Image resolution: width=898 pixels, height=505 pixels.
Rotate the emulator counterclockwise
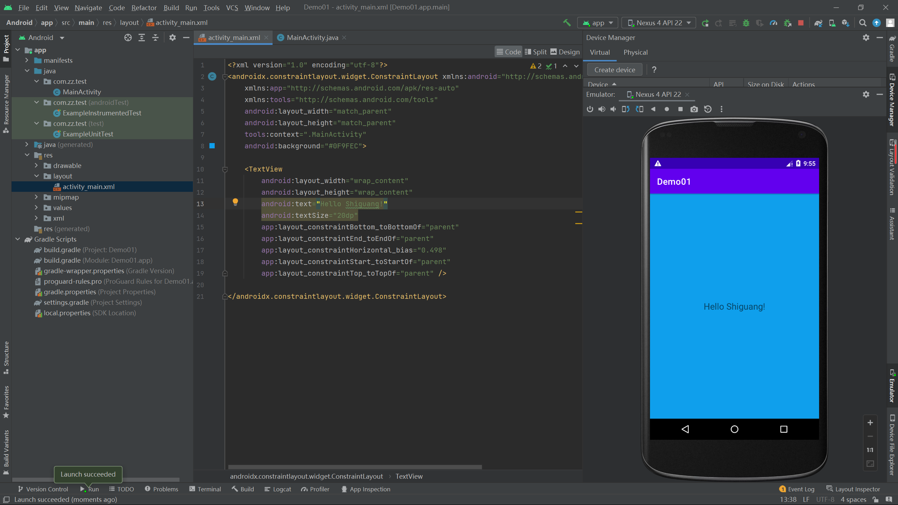point(625,109)
